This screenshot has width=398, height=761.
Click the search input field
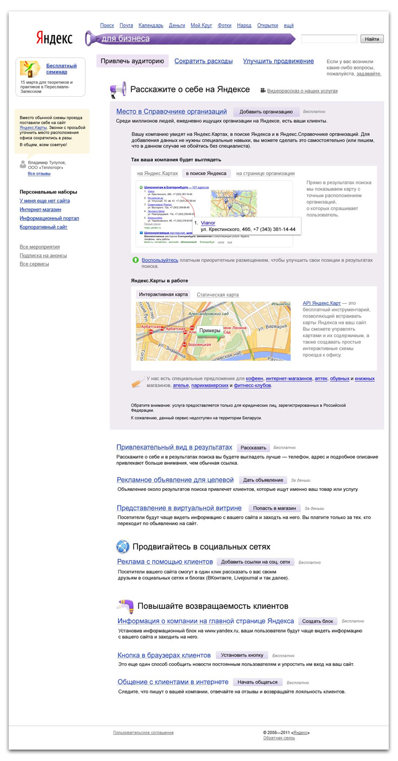[329, 39]
